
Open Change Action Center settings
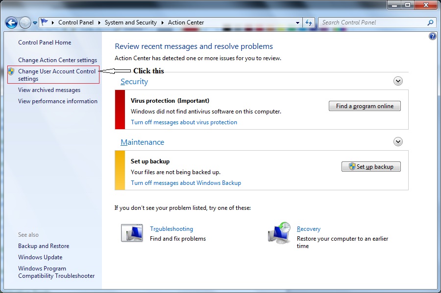pyautogui.click(x=58, y=60)
